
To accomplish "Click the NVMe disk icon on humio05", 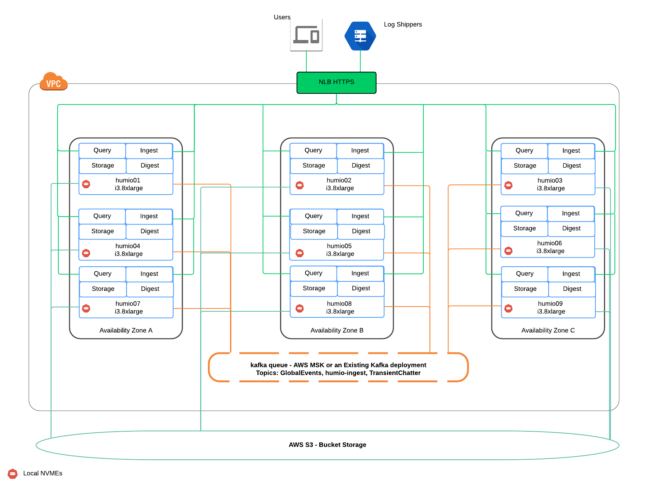I will (x=299, y=253).
